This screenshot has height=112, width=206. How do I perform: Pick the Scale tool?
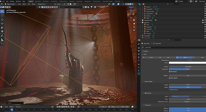(x=2, y=27)
